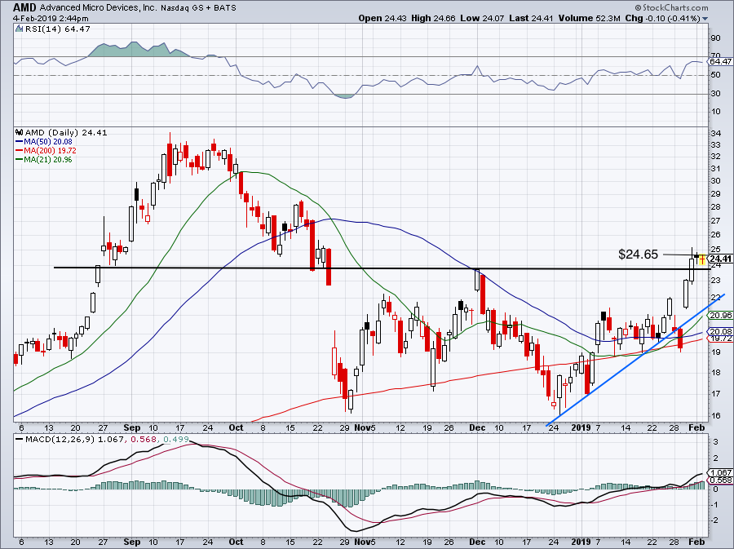734x549 pixels.
Task: Click the Advanced Micro Devices, Inc. name
Action: pyautogui.click(x=99, y=8)
